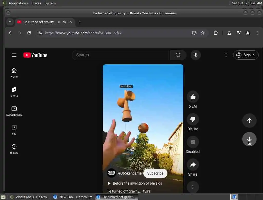Open YouTube settings three-dot menu
Screen dimensions: 263x200
tap(226, 55)
